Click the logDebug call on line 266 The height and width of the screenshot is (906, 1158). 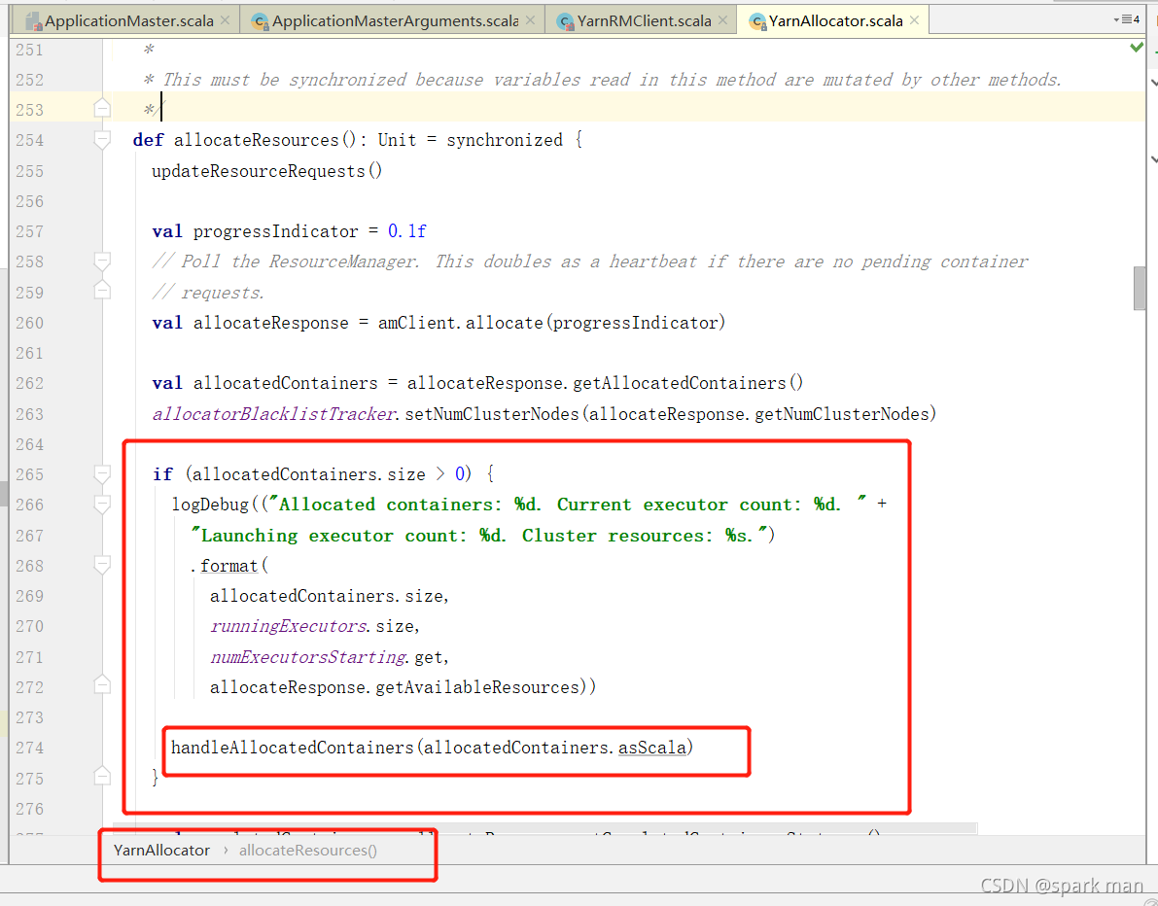tap(210, 505)
